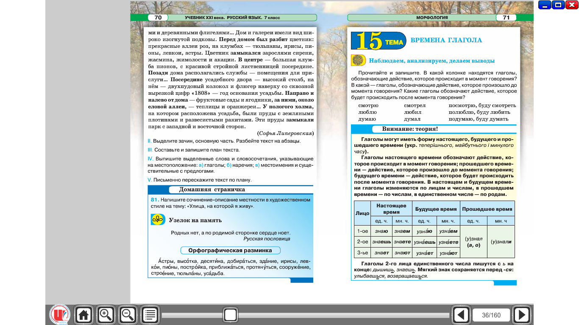The height and width of the screenshot is (325, 579).
Task: Click the Будущее время column header
Action: (x=436, y=209)
